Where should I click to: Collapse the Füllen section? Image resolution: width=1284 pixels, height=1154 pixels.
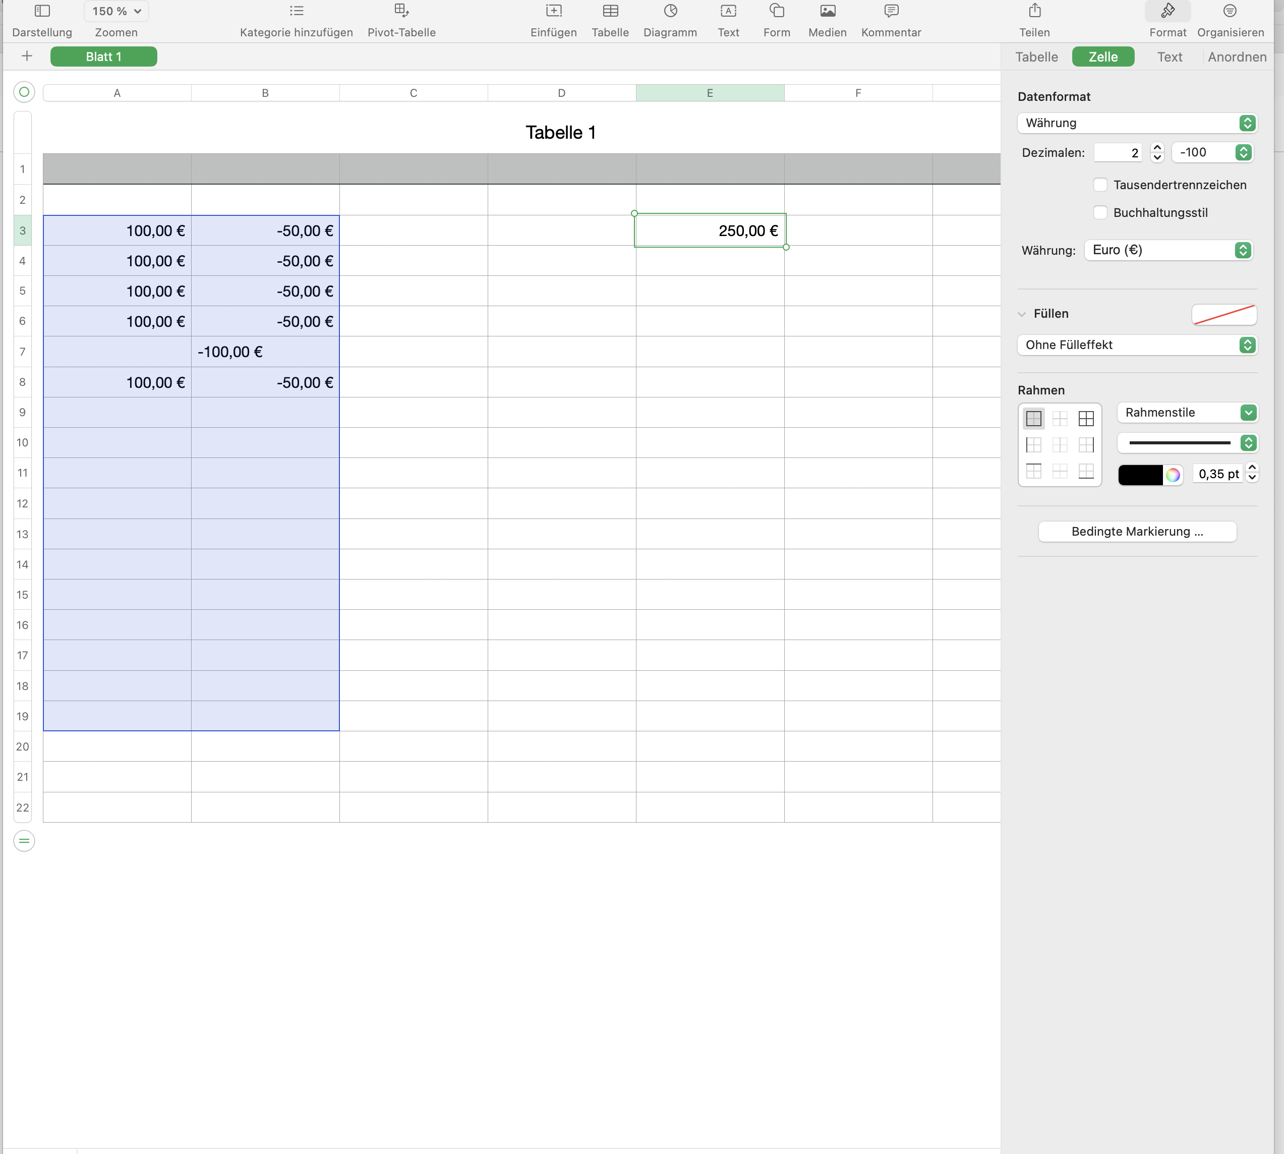[1021, 314]
